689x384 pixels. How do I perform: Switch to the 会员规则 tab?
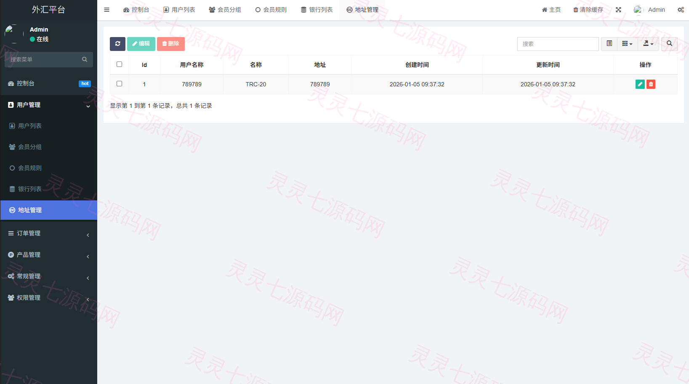coord(271,10)
